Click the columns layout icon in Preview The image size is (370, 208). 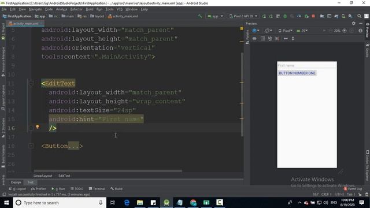262,39
